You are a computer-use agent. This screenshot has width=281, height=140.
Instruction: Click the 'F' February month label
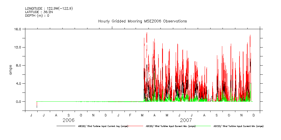point(130,115)
